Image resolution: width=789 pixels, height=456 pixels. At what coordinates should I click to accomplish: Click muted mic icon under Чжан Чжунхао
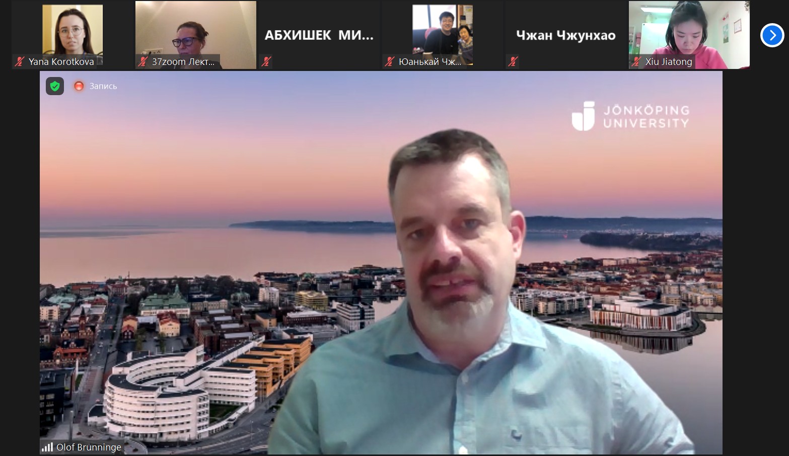pos(513,61)
